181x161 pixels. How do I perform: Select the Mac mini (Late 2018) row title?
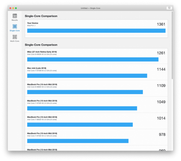point(37,68)
